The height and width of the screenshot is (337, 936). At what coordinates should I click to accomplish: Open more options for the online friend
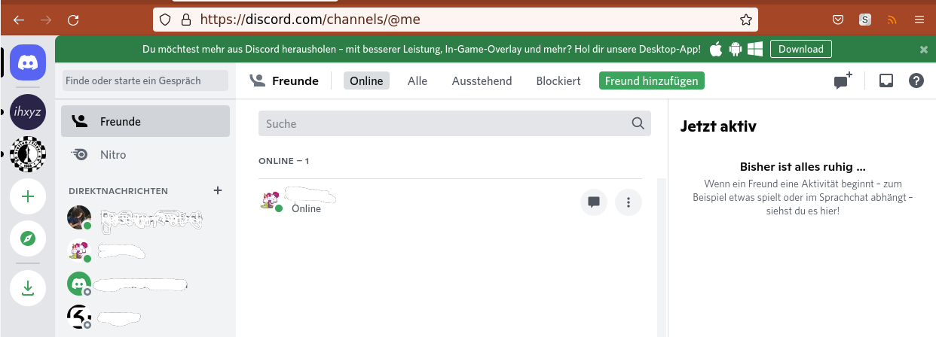coord(629,202)
